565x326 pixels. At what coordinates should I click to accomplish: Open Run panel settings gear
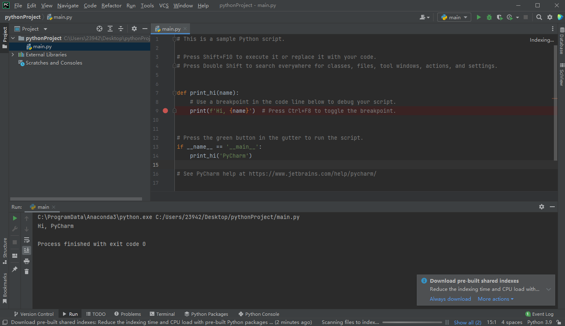(x=542, y=207)
